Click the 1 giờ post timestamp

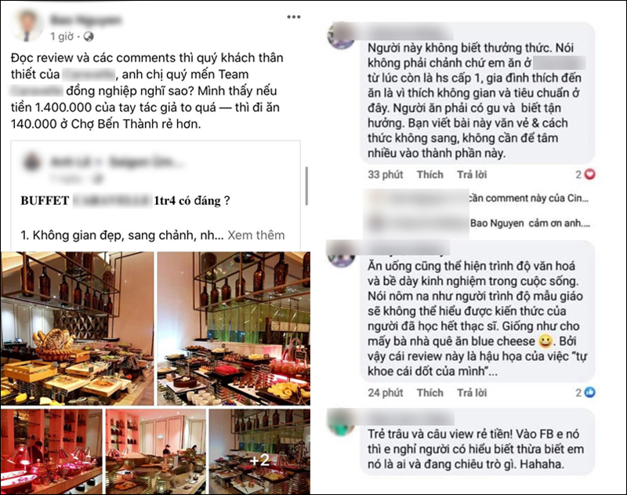(x=62, y=36)
